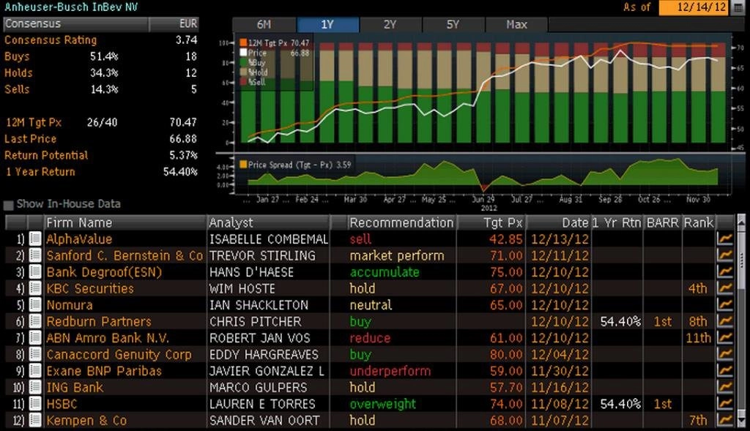
Task: Show the chart icon for ING Bank row
Action: click(725, 387)
